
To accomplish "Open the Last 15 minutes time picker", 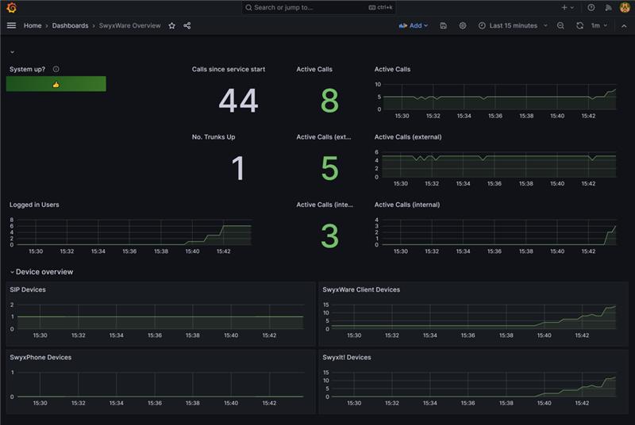I will tap(513, 25).
